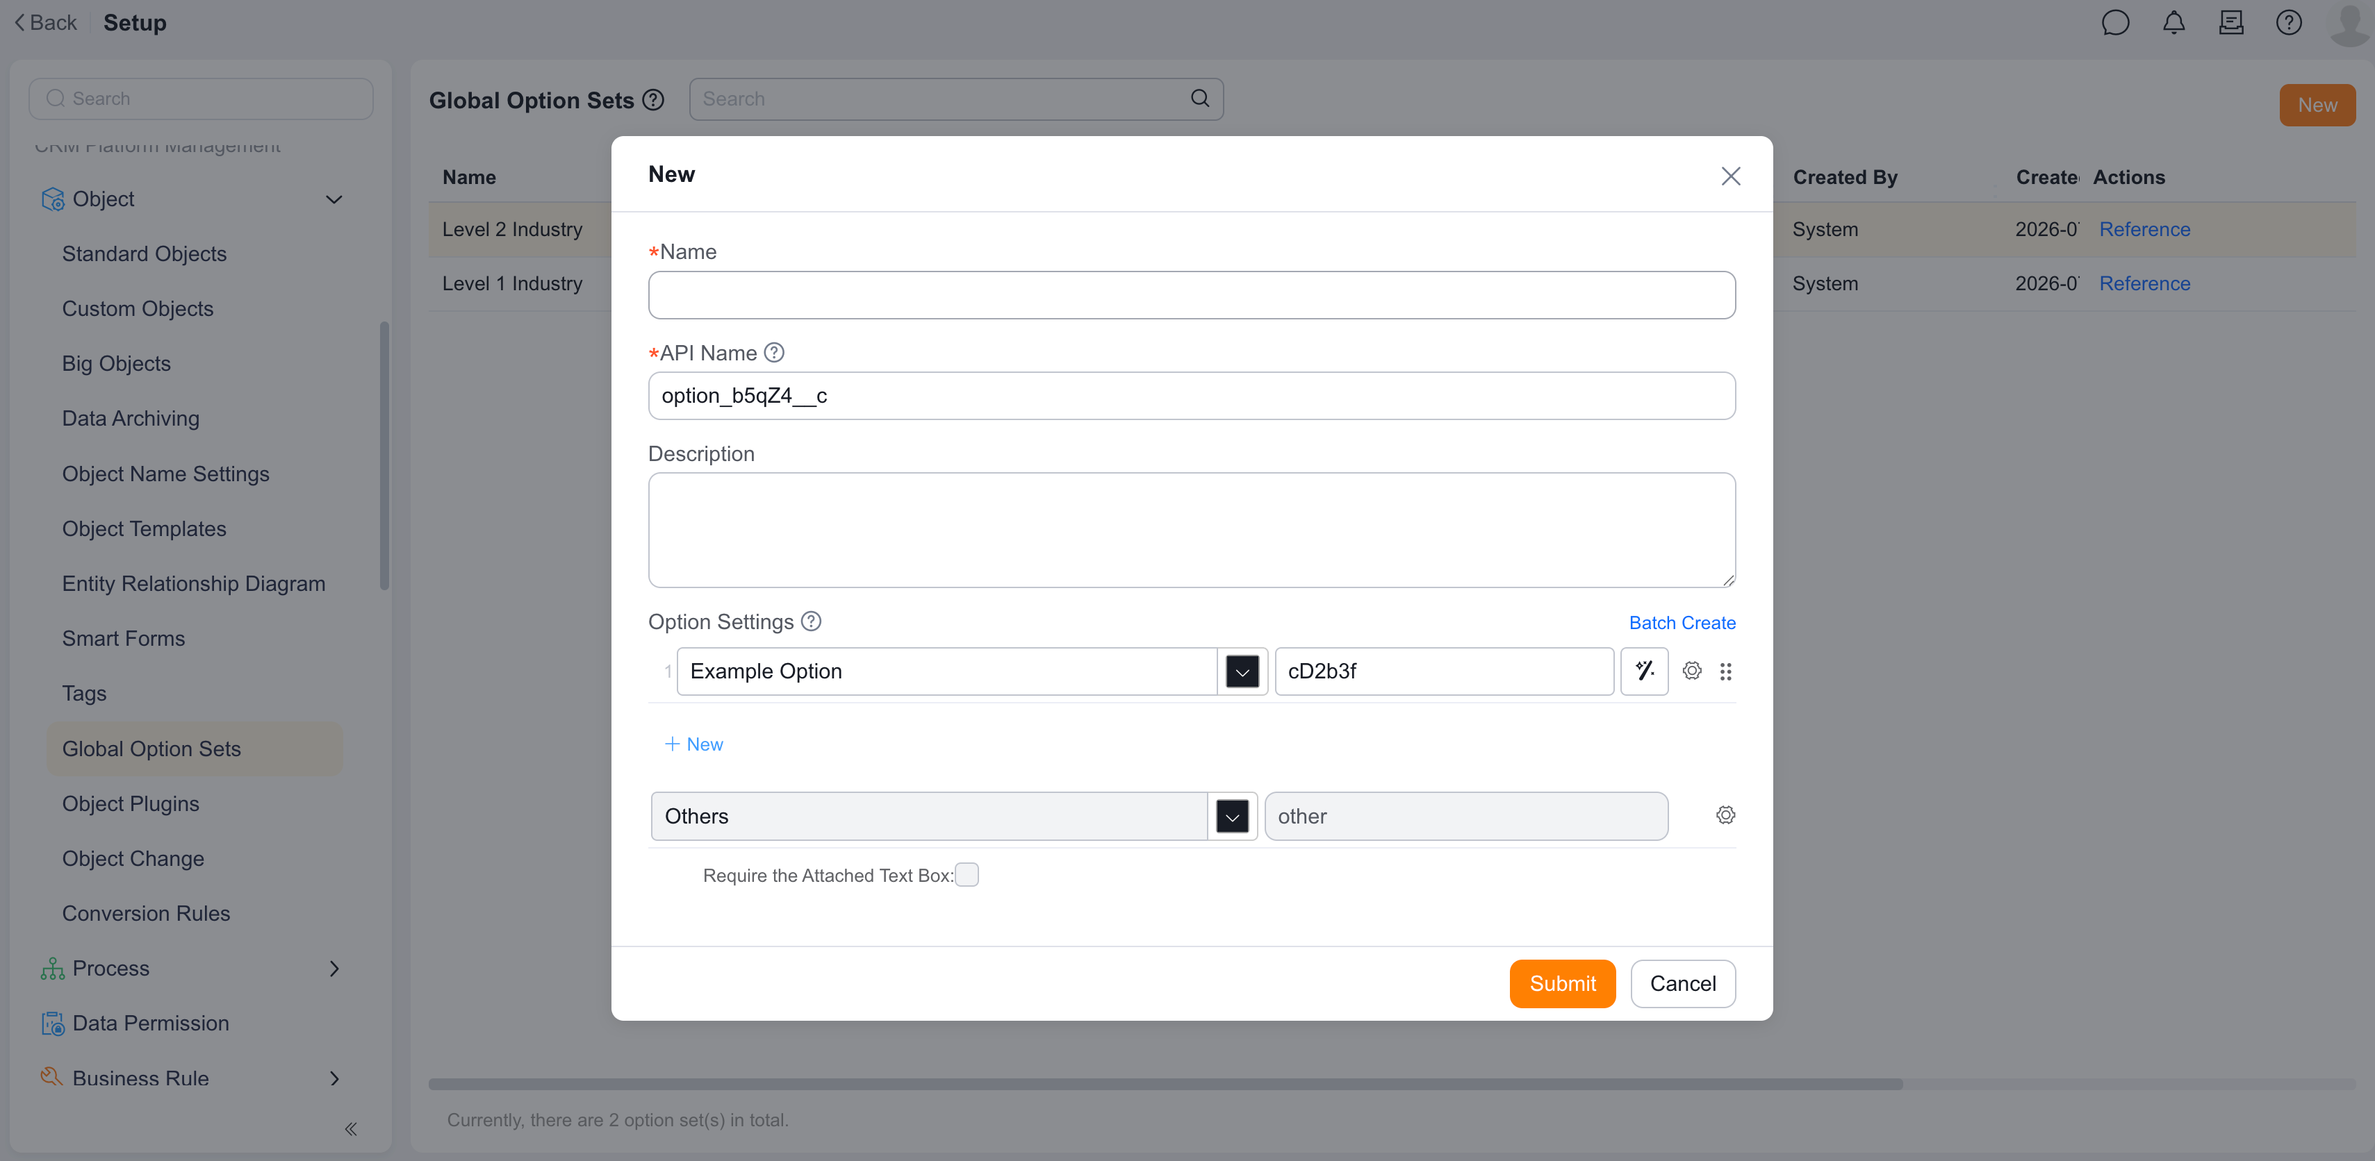The image size is (2375, 1161).
Task: Click the API Name help icon
Action: click(x=775, y=353)
